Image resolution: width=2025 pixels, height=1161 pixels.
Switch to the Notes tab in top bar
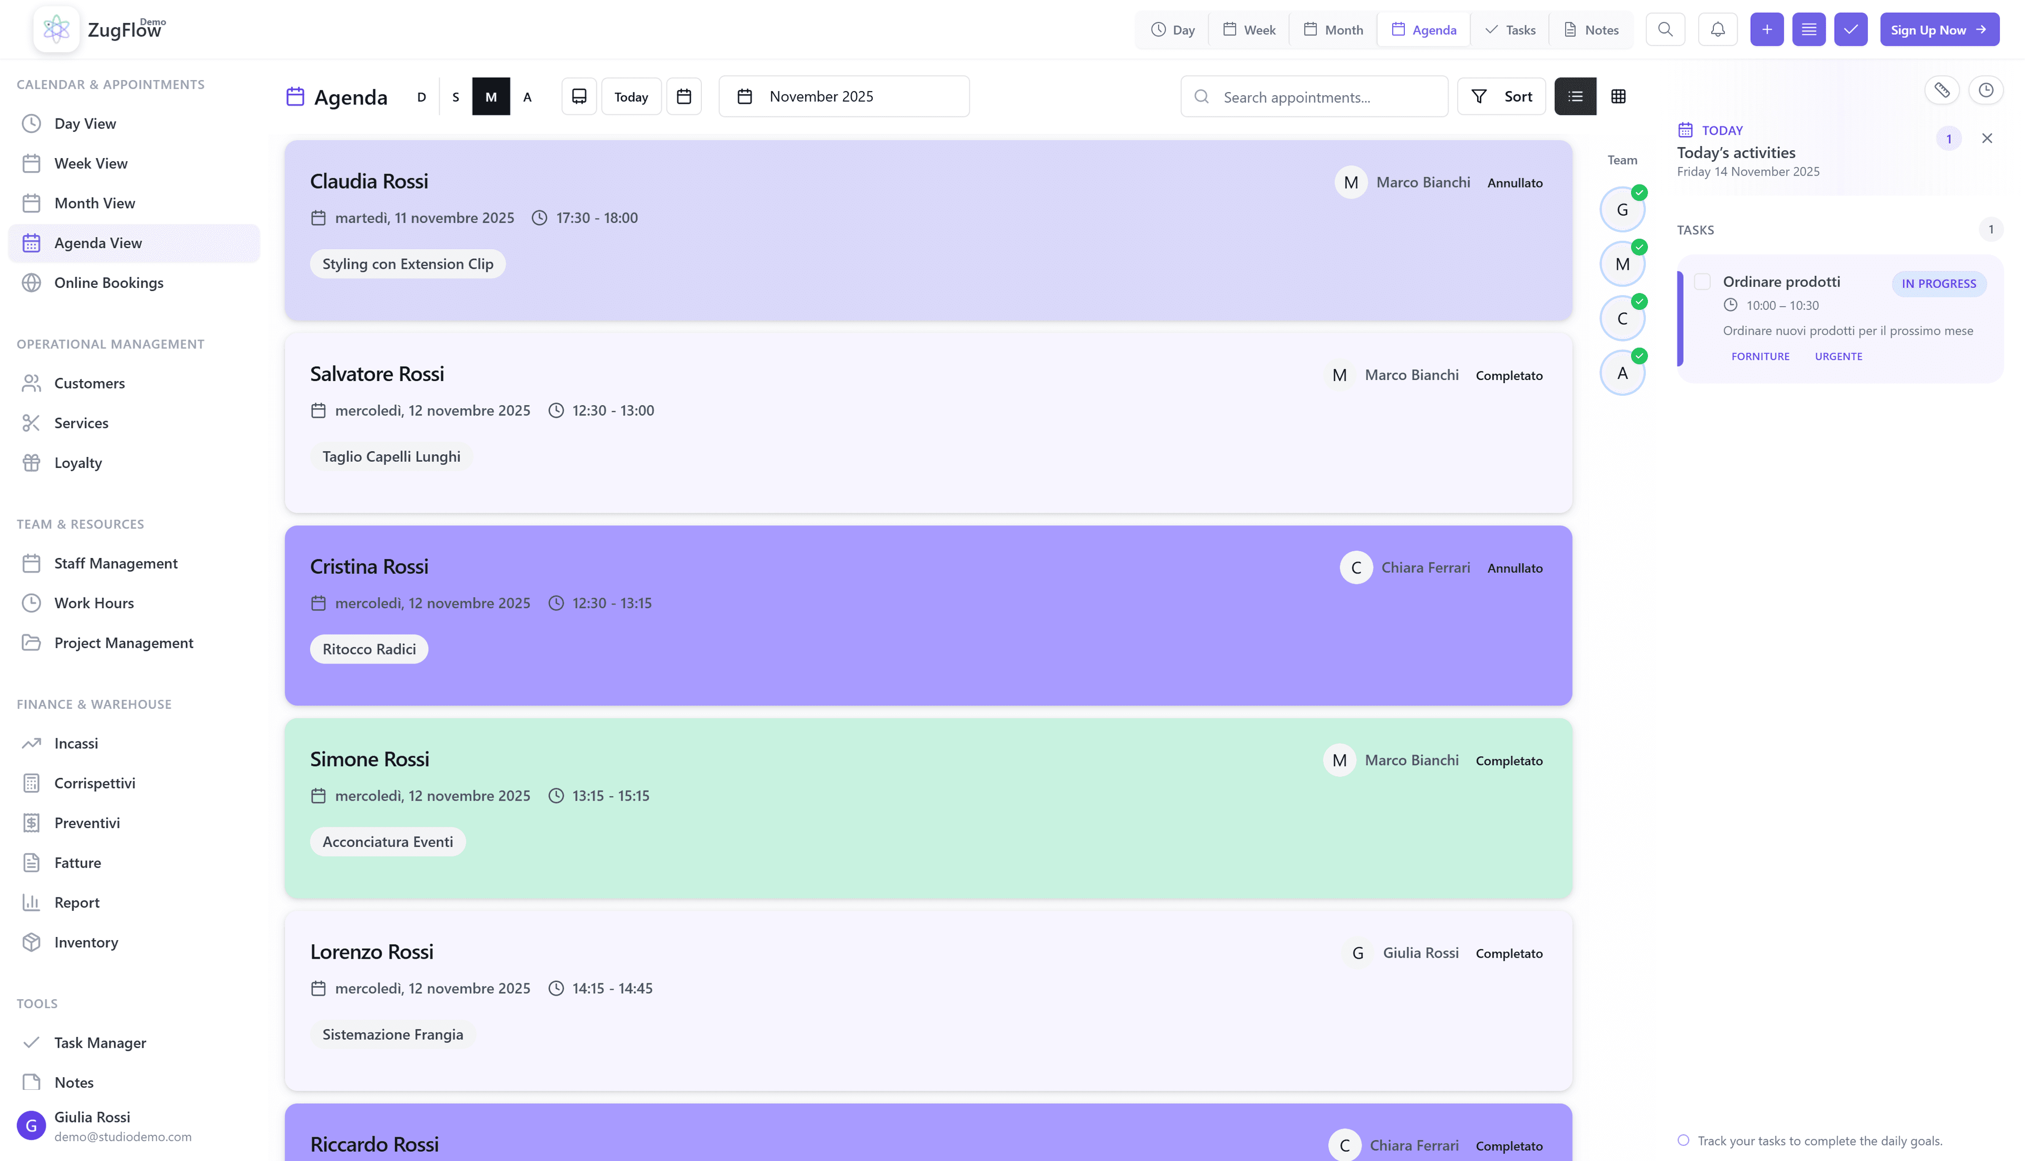1591,30
